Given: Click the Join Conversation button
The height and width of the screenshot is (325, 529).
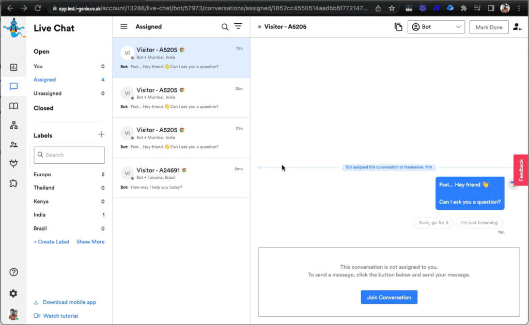Looking at the screenshot, I should [x=388, y=297].
